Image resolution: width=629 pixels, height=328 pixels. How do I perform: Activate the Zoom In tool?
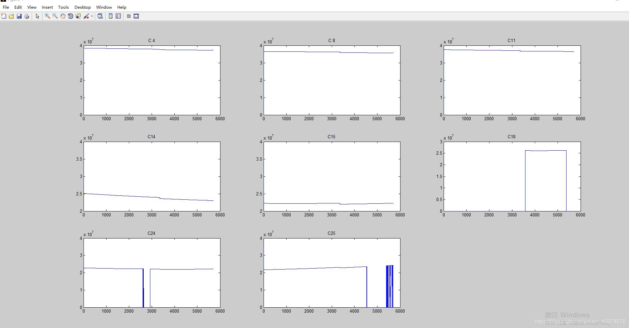47,16
